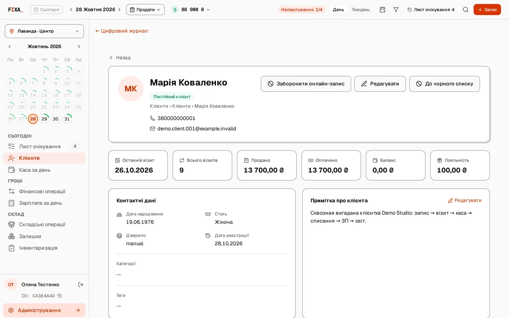Open the Адміністрування section
The height and width of the screenshot is (318, 509).
(x=44, y=310)
